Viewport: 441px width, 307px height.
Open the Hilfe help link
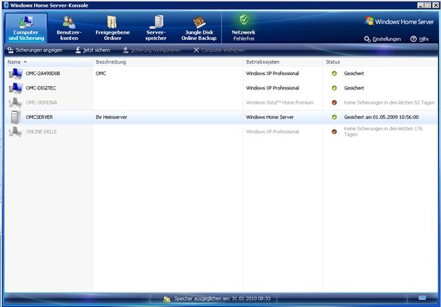point(420,39)
